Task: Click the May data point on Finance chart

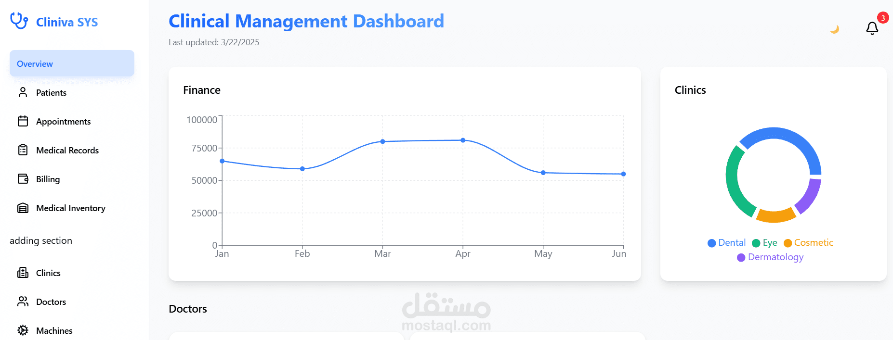Action: (x=543, y=173)
